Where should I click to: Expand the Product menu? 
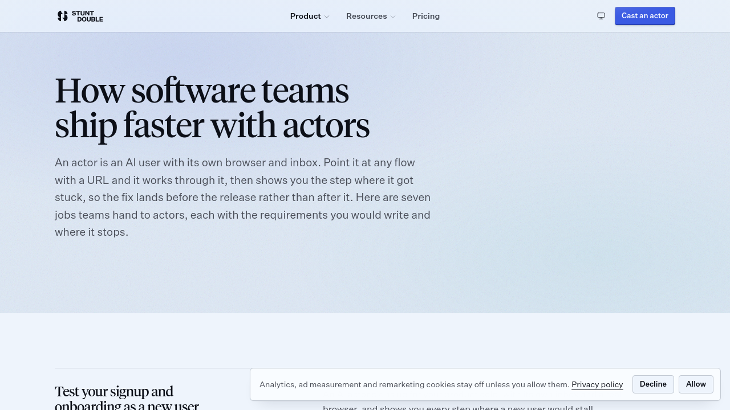310,16
